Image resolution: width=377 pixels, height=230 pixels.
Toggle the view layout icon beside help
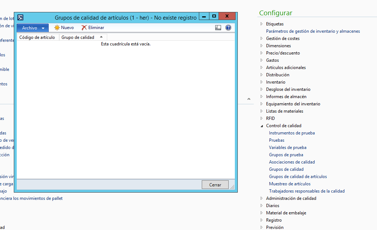[218, 28]
